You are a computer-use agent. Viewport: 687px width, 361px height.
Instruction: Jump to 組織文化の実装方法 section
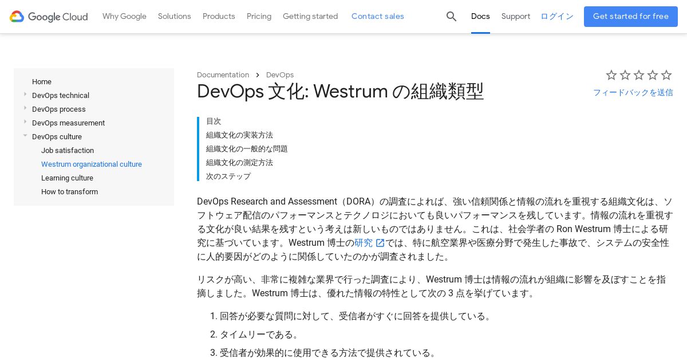(239, 135)
